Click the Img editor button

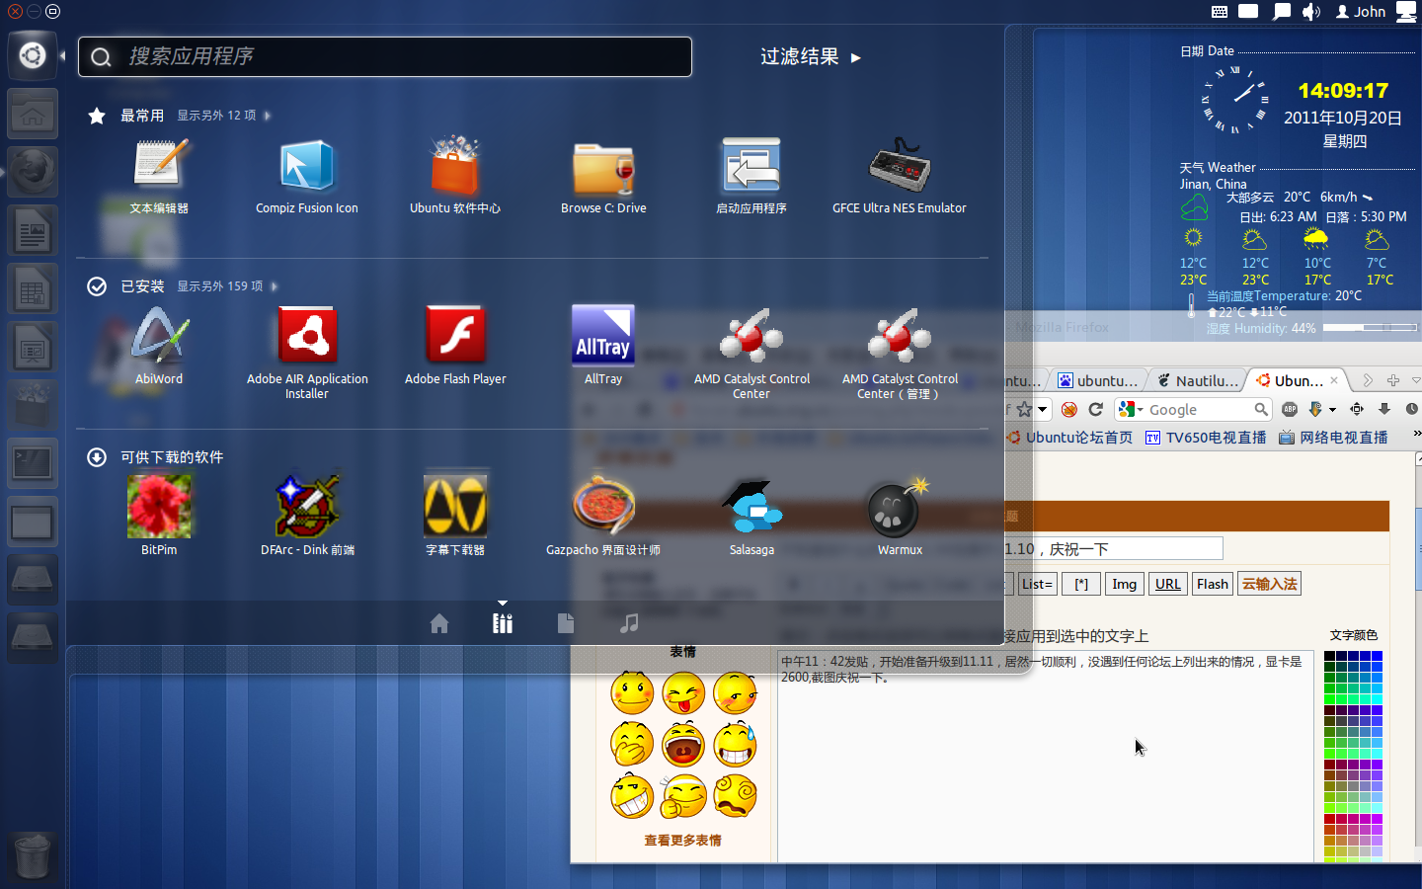[1124, 584]
